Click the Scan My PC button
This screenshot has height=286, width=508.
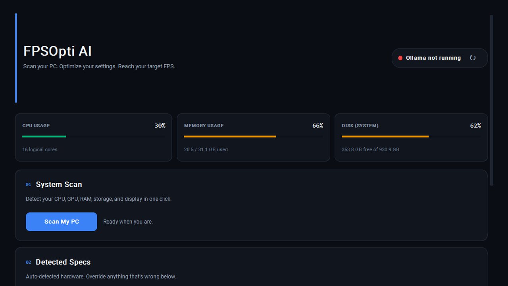pos(62,222)
